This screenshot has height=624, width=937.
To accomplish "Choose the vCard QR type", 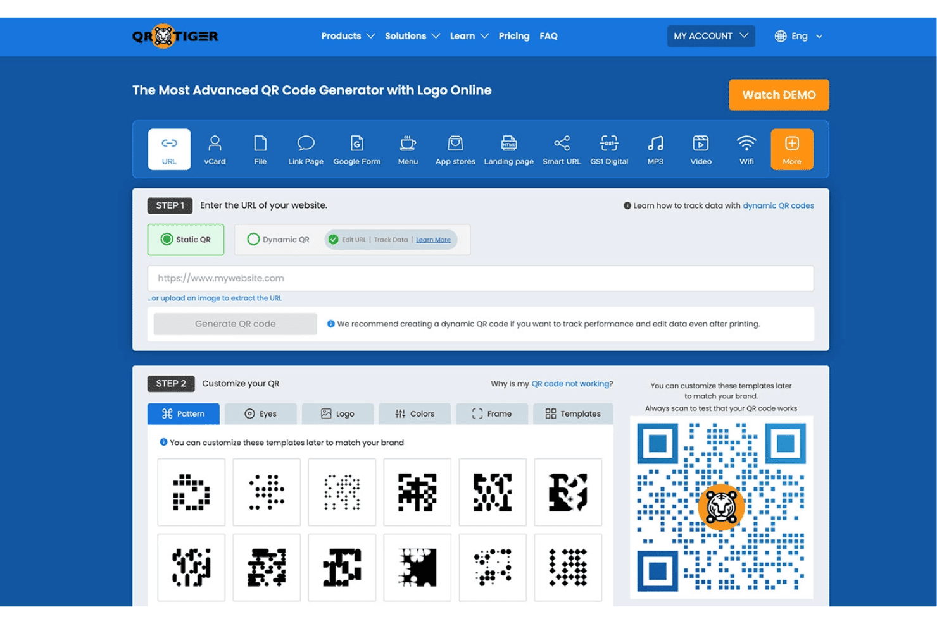I will [x=215, y=150].
